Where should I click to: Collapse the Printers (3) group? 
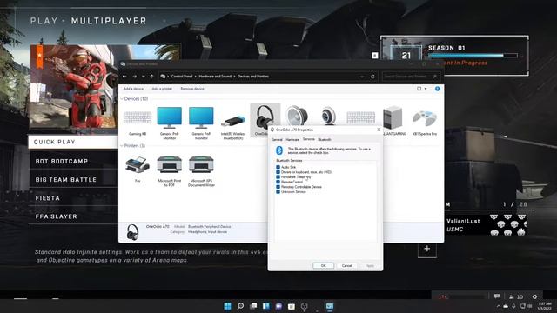pos(122,146)
